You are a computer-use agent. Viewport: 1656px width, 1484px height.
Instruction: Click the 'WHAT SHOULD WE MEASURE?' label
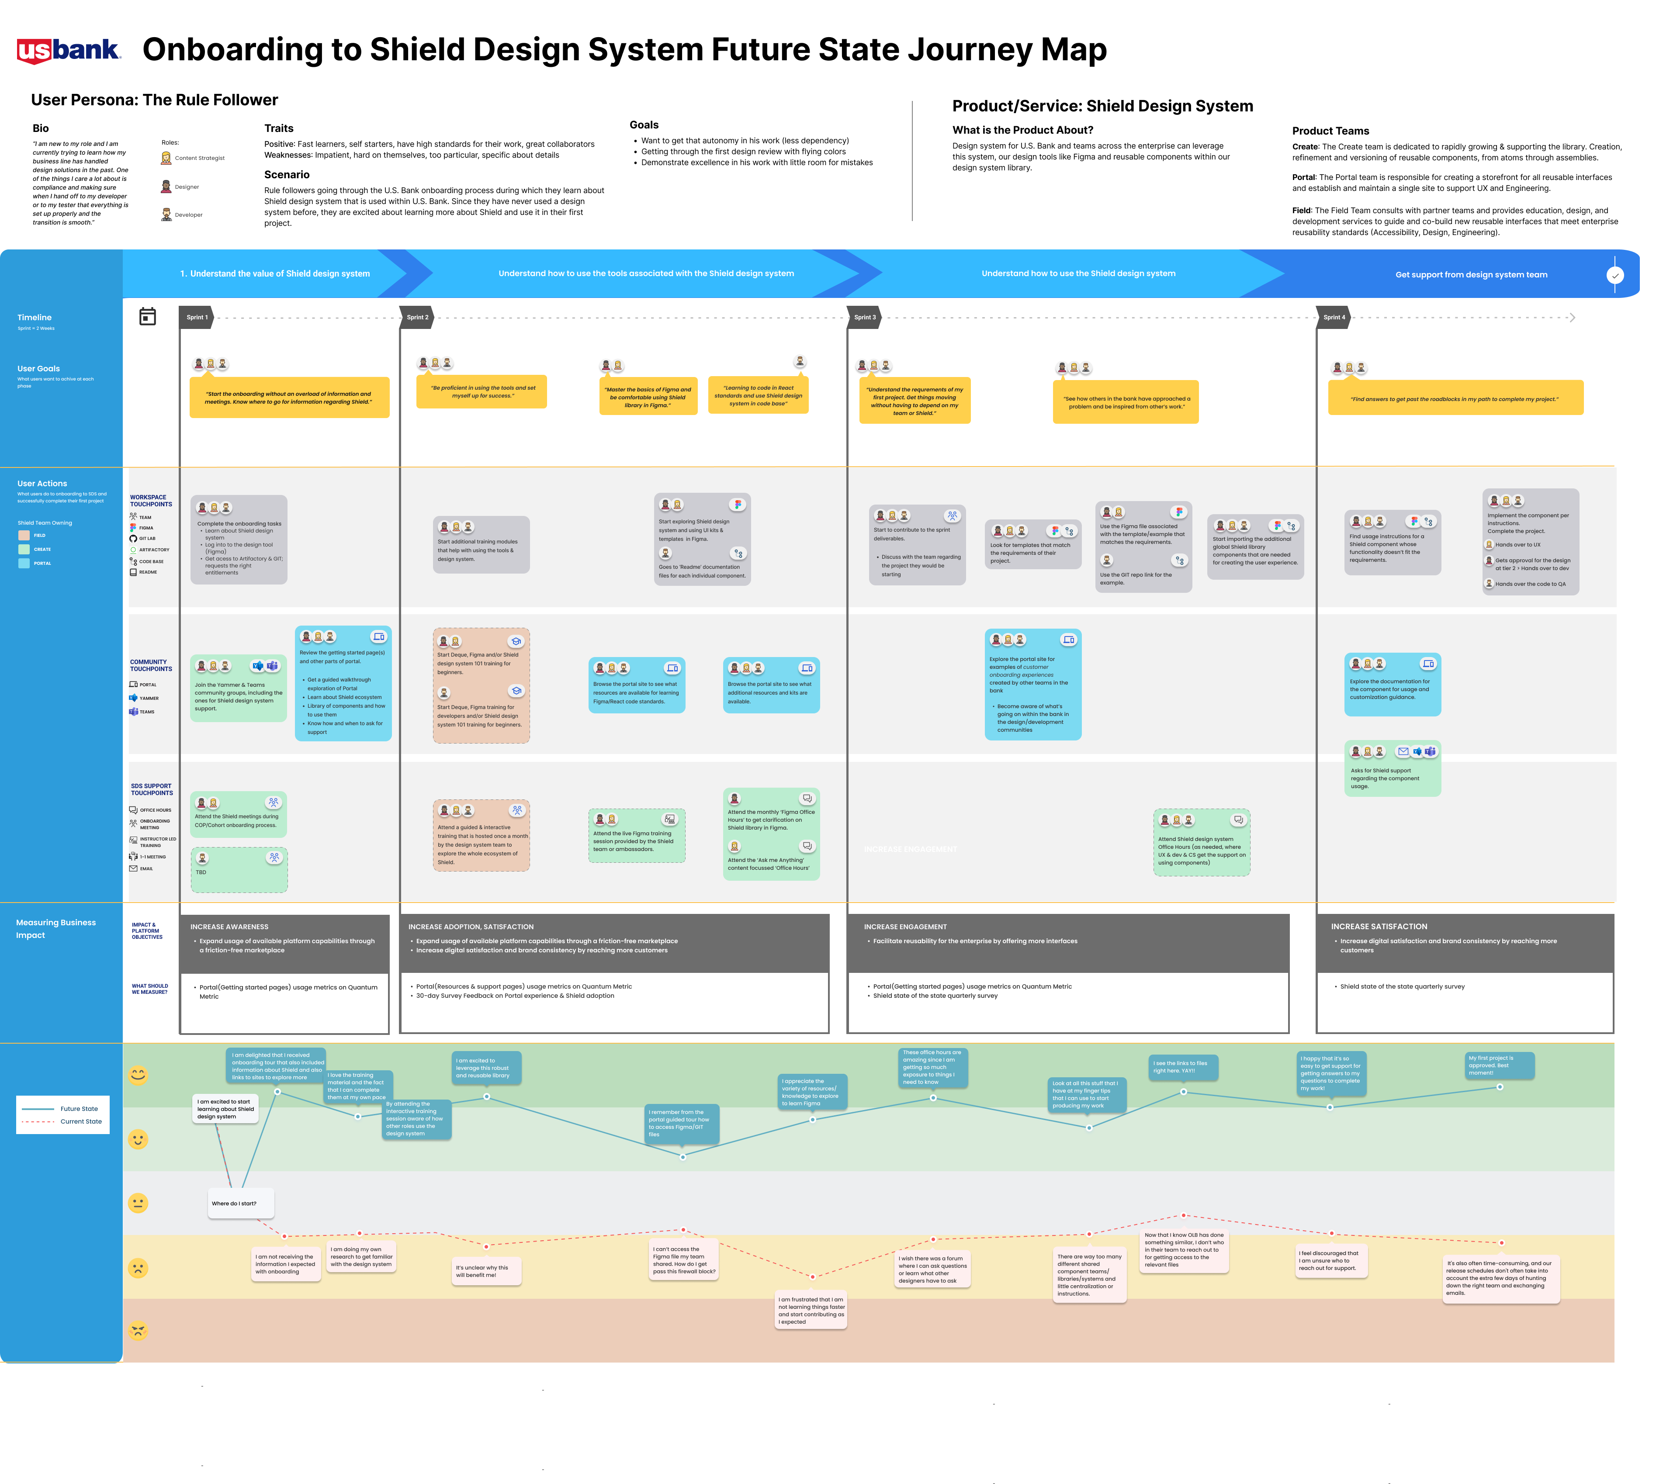coord(150,989)
